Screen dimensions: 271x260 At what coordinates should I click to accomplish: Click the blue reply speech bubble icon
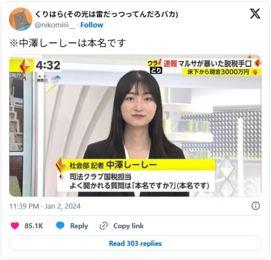[x=60, y=226]
